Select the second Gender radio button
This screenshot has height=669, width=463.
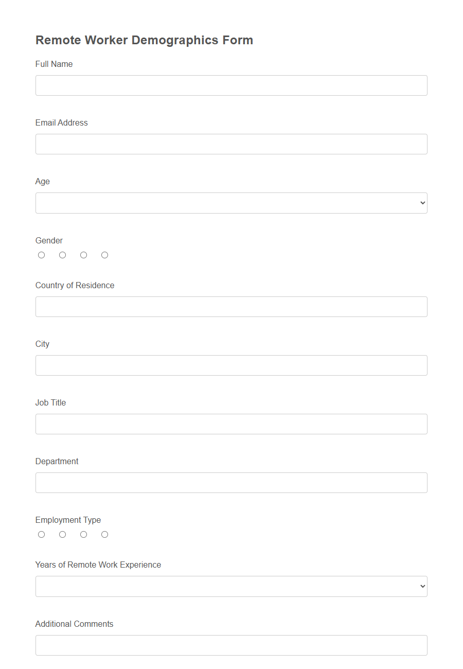click(62, 255)
